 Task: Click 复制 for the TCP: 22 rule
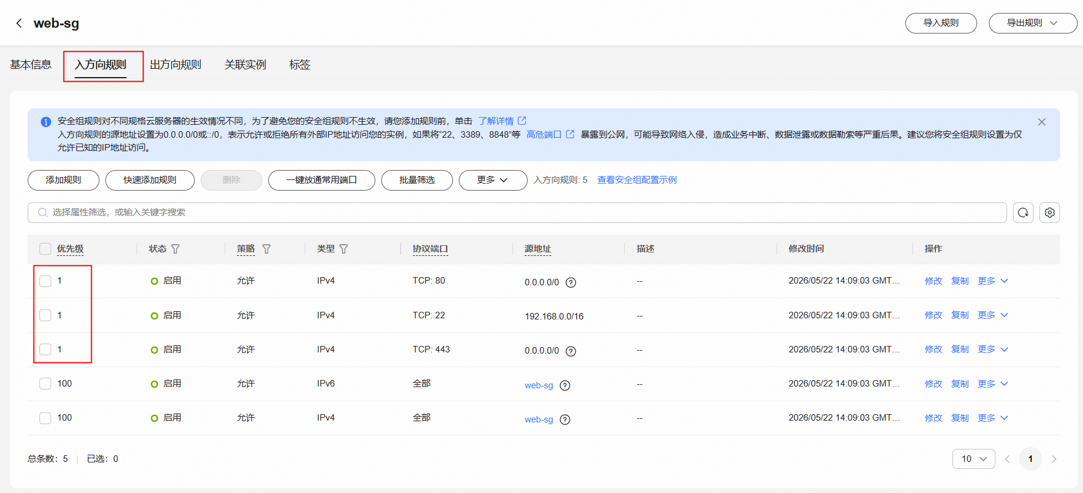pyautogui.click(x=960, y=315)
